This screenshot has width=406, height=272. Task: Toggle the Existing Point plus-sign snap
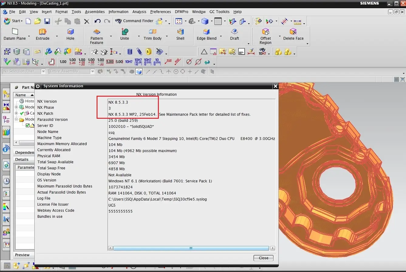(x=190, y=72)
